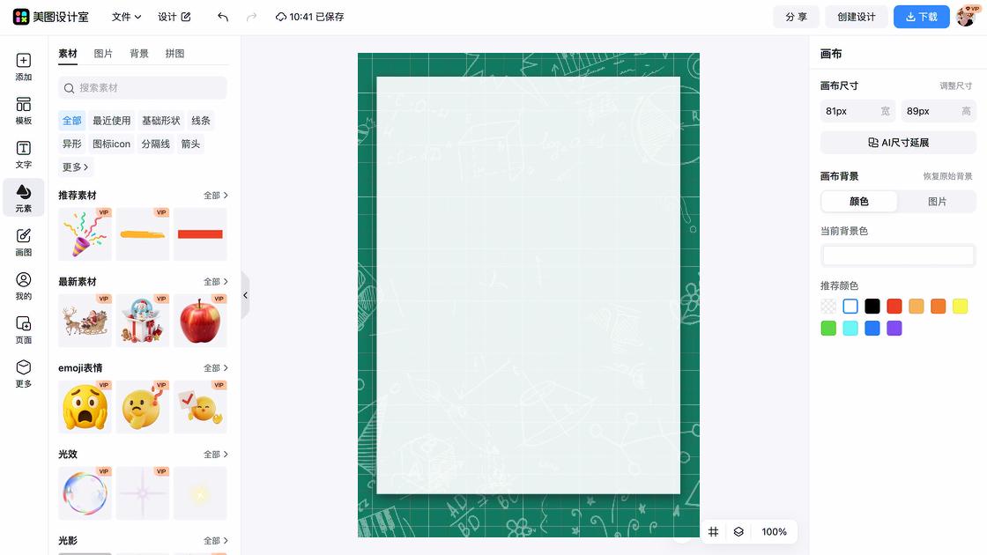Select the 文字 text tool in sidebar

[23, 154]
